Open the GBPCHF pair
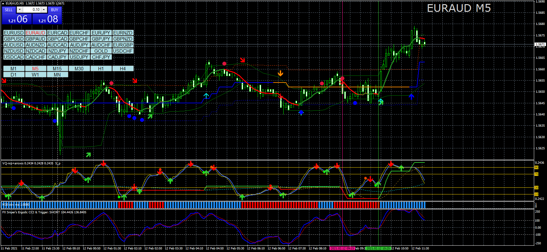Image resolution: width=547 pixels, height=252 pixels. click(79, 39)
